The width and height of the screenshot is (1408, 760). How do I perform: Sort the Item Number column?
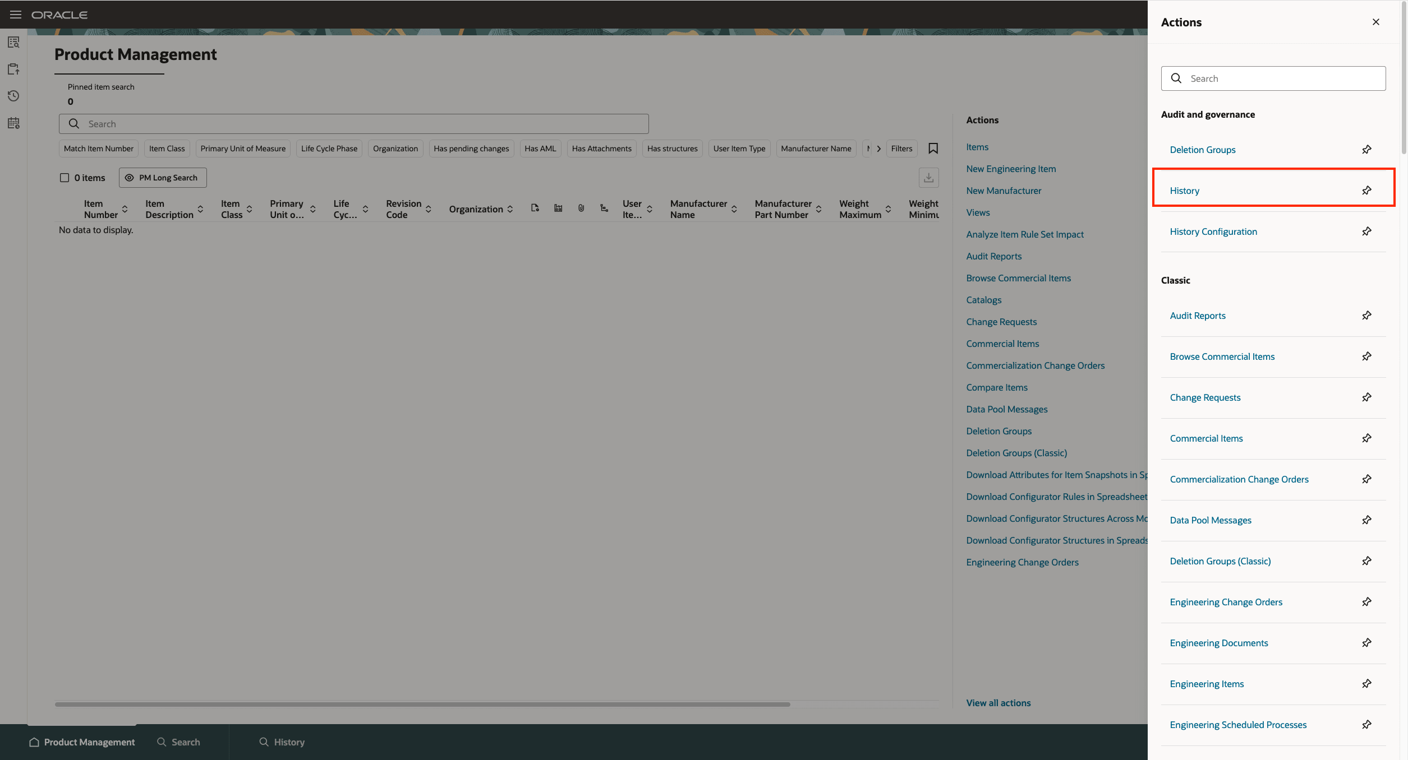pos(125,208)
